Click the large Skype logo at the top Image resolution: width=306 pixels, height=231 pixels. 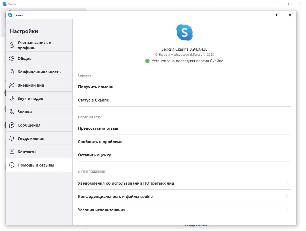pyautogui.click(x=185, y=33)
